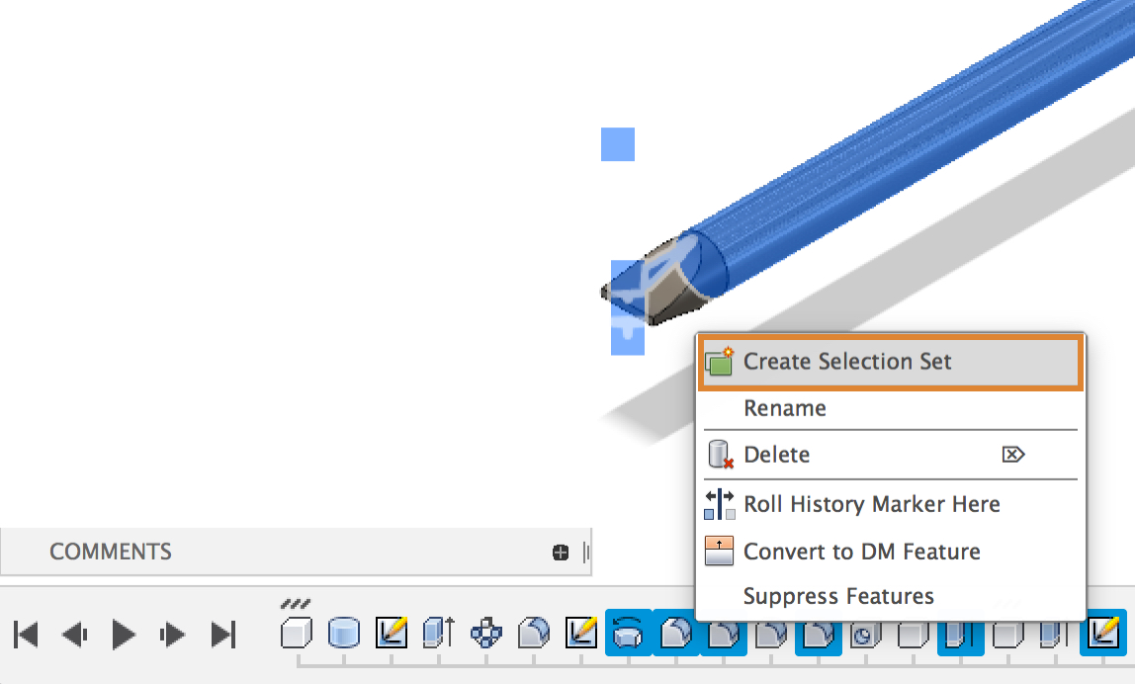
Task: Select the Move feature in timeline
Action: pyautogui.click(x=486, y=634)
